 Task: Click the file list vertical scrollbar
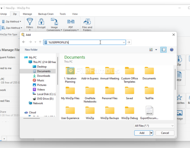[175, 79]
